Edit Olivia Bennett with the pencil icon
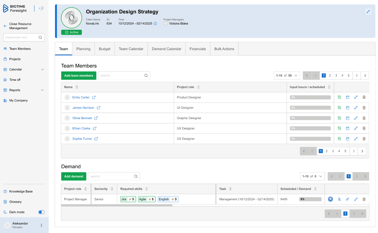The image size is (378, 233). (356, 118)
